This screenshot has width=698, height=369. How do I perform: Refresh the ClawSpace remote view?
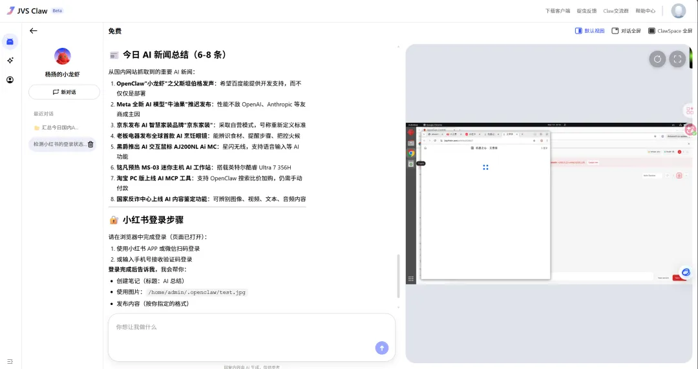pyautogui.click(x=657, y=59)
